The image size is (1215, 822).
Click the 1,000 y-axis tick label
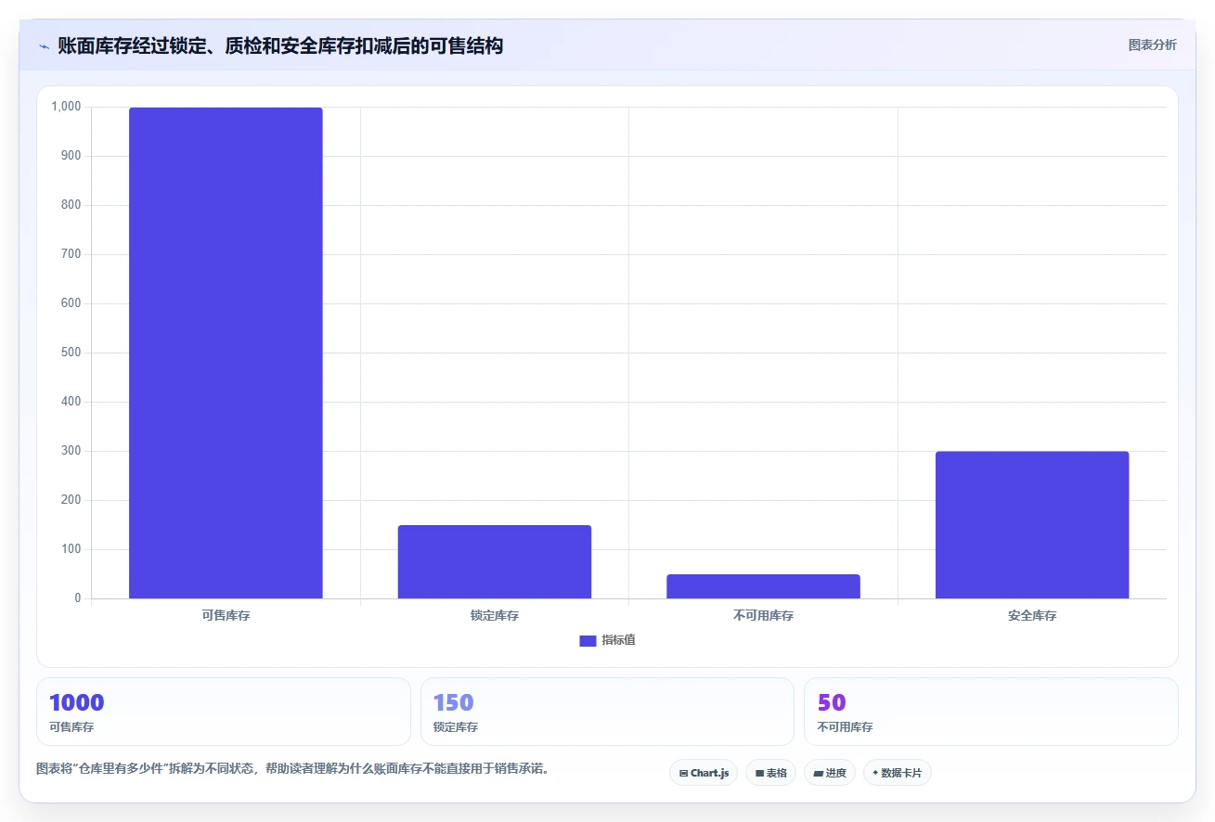(x=67, y=107)
